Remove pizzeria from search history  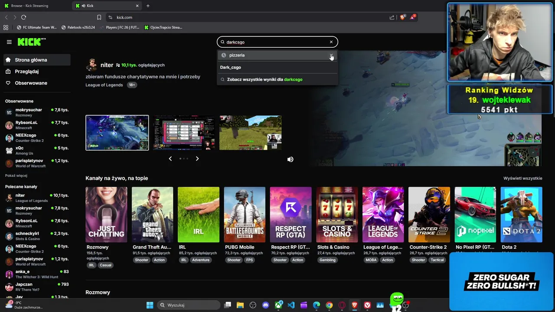point(331,55)
